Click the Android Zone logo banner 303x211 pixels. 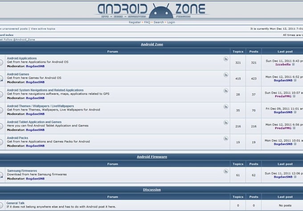151,11
